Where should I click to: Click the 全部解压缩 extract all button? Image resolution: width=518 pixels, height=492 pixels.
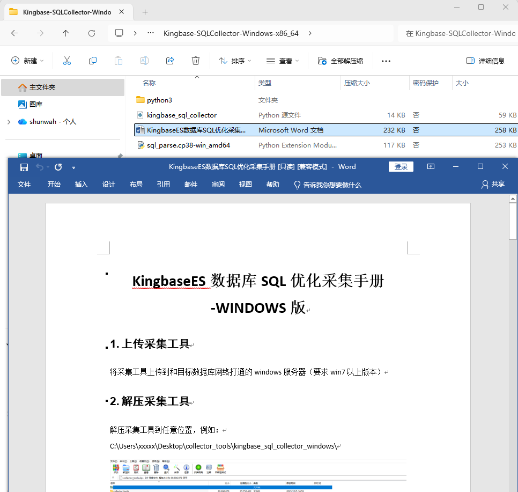(341, 61)
